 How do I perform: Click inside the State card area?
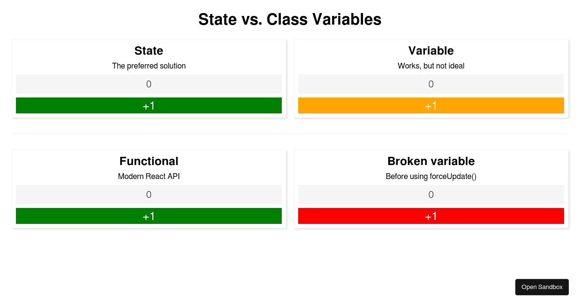coord(149,77)
